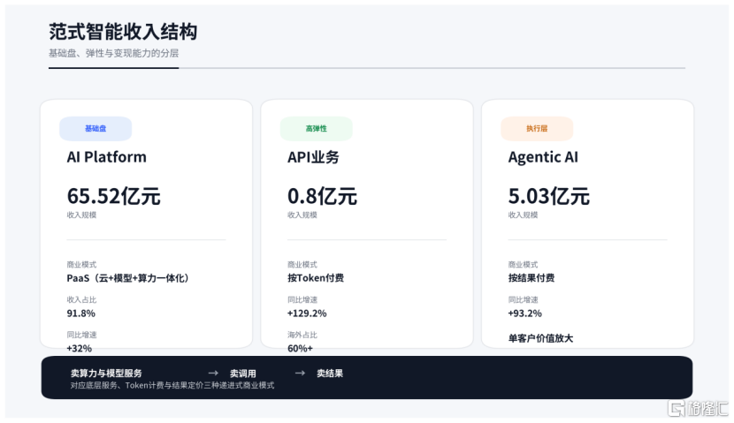Click the arrow before 卖结果
This screenshot has height=423, width=734.
tap(300, 374)
